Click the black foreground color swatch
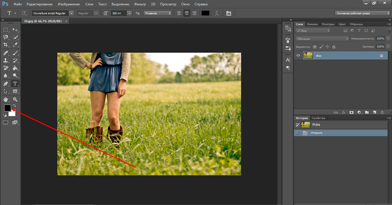 pos(7,107)
